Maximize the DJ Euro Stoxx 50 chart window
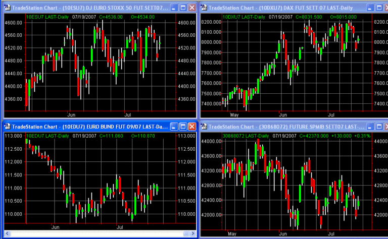 (182, 8)
